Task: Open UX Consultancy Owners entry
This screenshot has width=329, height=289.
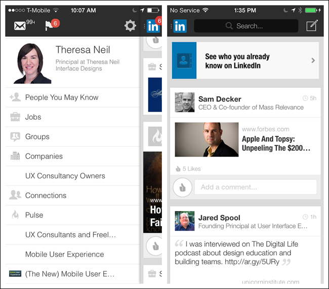Action: [x=72, y=176]
